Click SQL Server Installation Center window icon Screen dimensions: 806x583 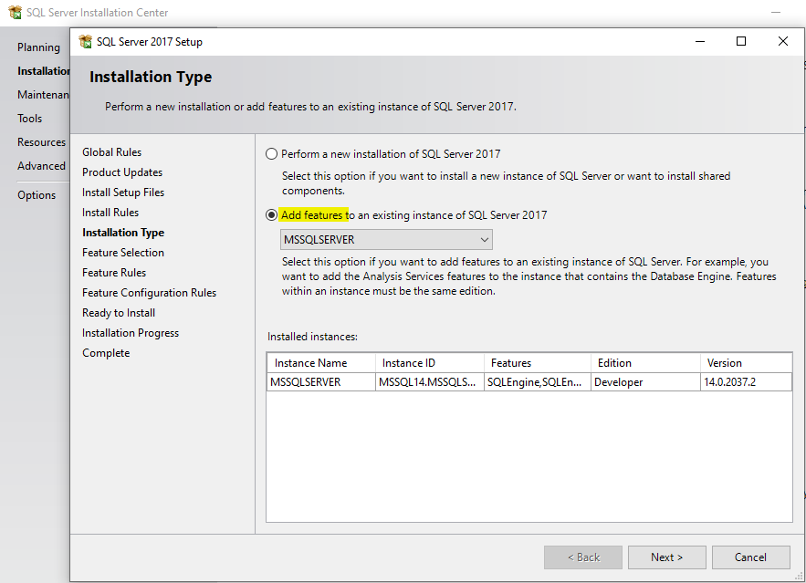(x=16, y=13)
